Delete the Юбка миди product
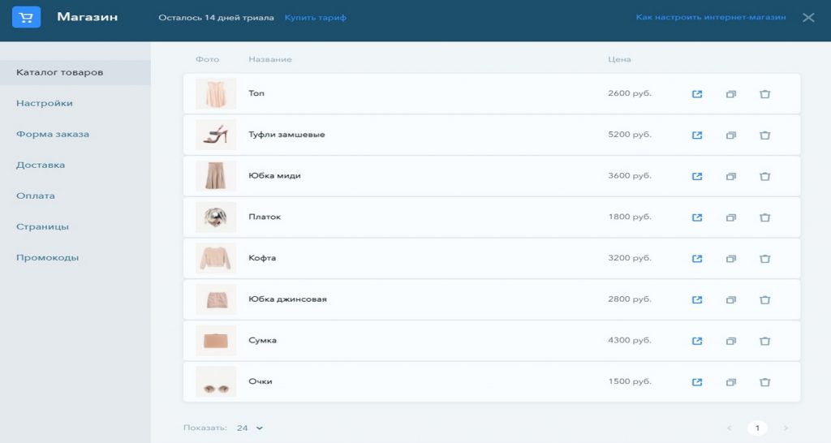 (764, 176)
